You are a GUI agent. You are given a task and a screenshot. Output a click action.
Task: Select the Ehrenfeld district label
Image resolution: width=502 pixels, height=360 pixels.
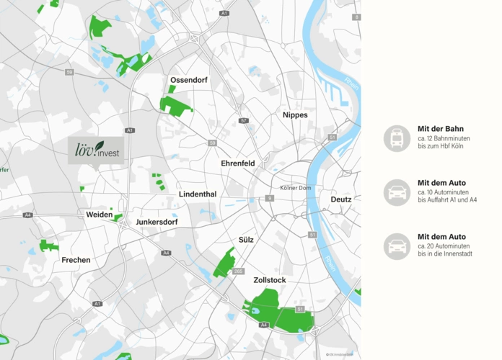[x=238, y=163]
